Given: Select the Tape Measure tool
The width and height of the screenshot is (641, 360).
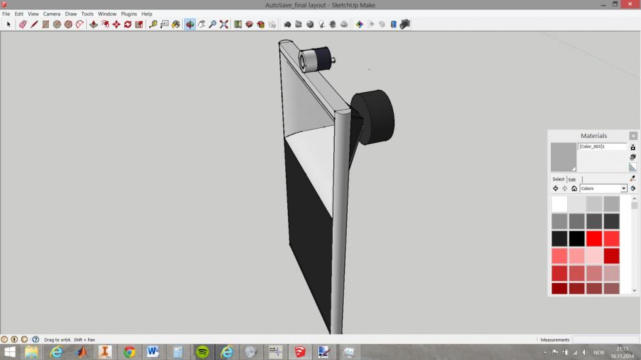Looking at the screenshot, I should 153,24.
